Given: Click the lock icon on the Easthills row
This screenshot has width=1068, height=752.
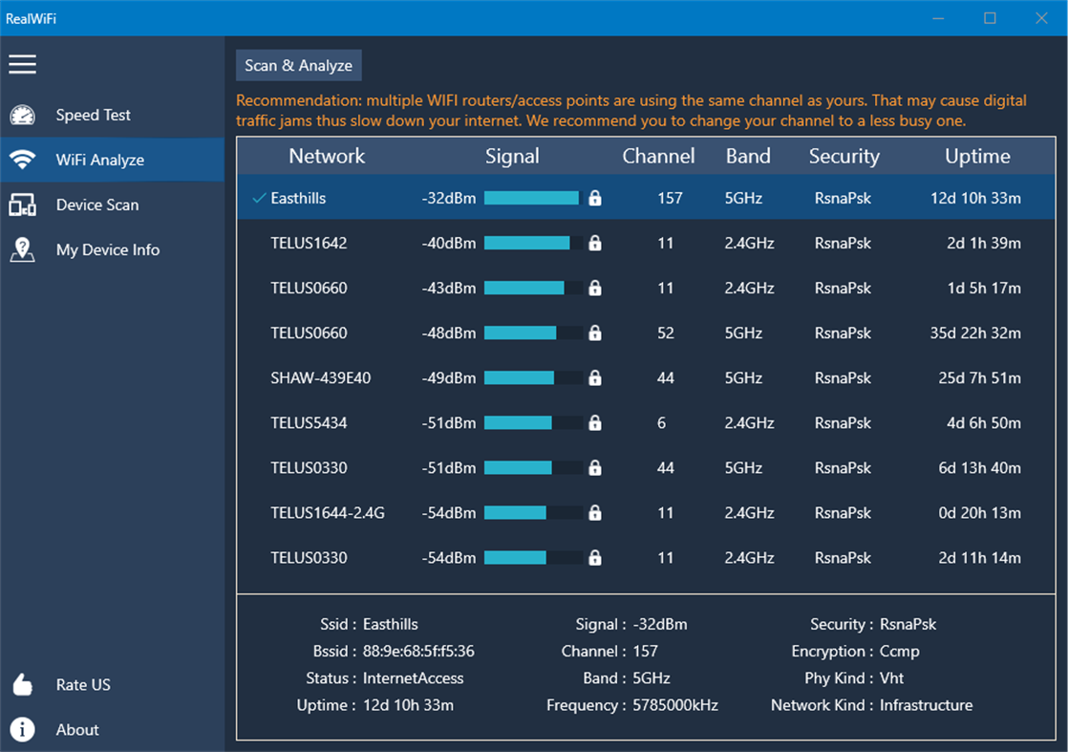Looking at the screenshot, I should tap(594, 198).
